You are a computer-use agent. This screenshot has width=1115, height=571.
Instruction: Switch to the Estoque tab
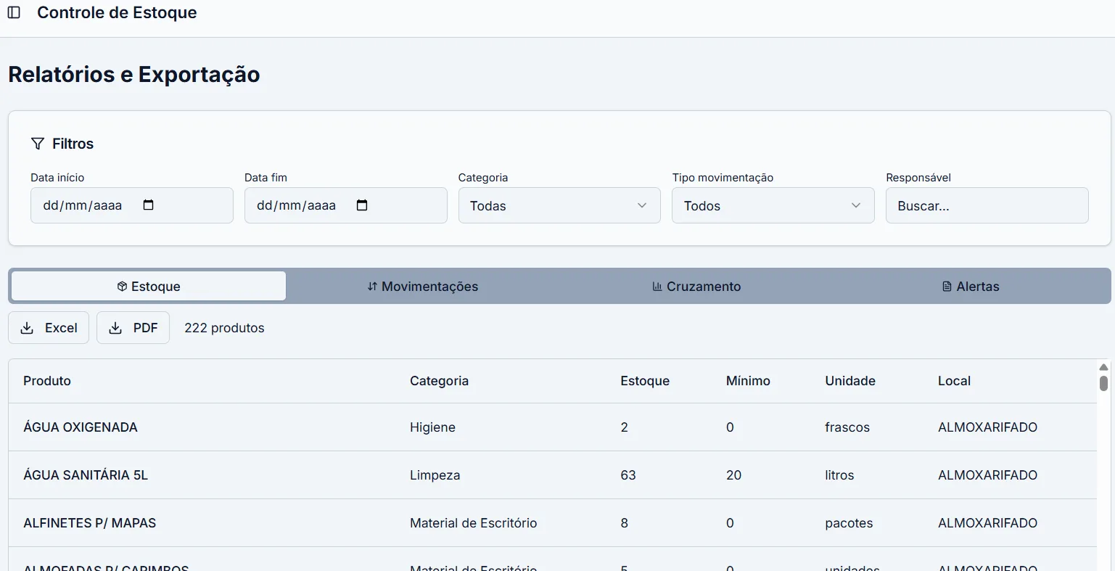coord(149,287)
